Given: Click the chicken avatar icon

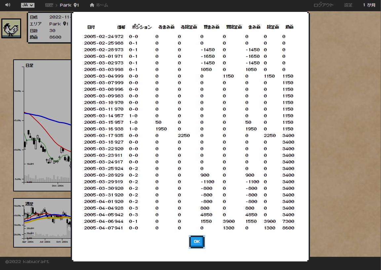Looking at the screenshot, I should click(x=11, y=28).
